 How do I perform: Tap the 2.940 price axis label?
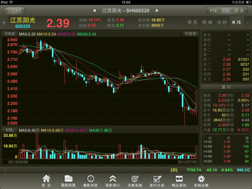pos(12,40)
